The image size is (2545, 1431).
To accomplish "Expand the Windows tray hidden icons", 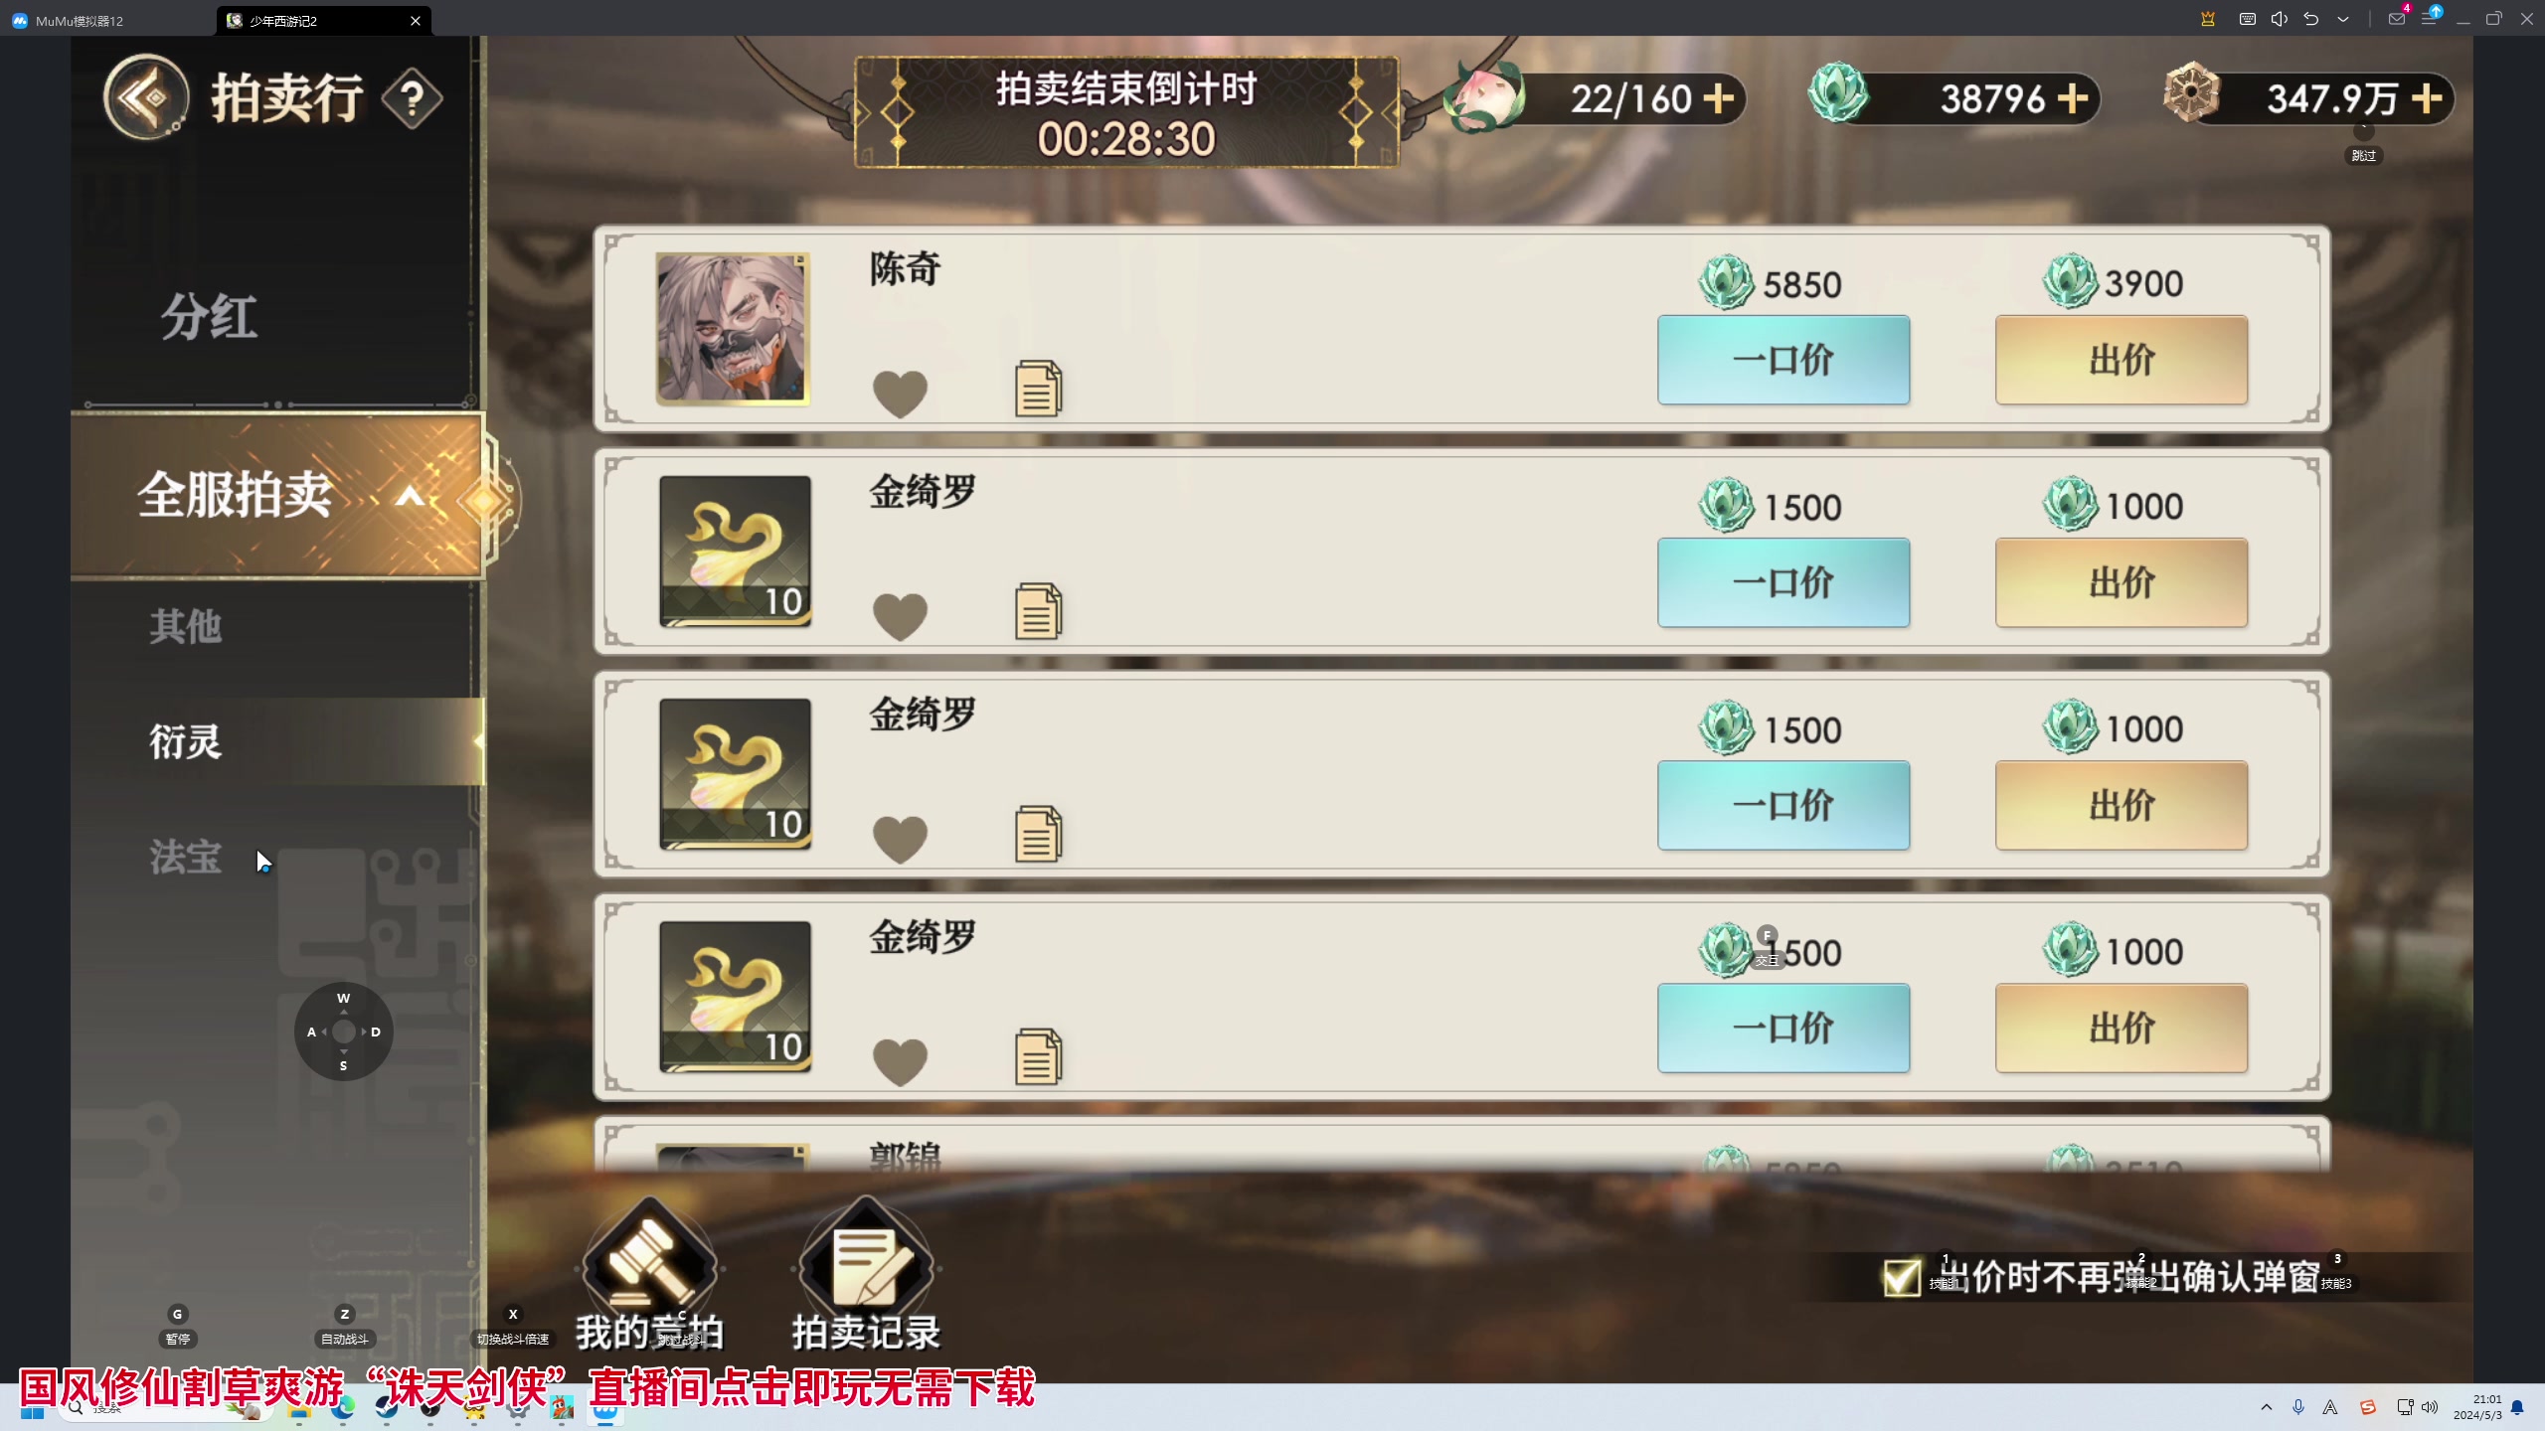I will click(2267, 1407).
